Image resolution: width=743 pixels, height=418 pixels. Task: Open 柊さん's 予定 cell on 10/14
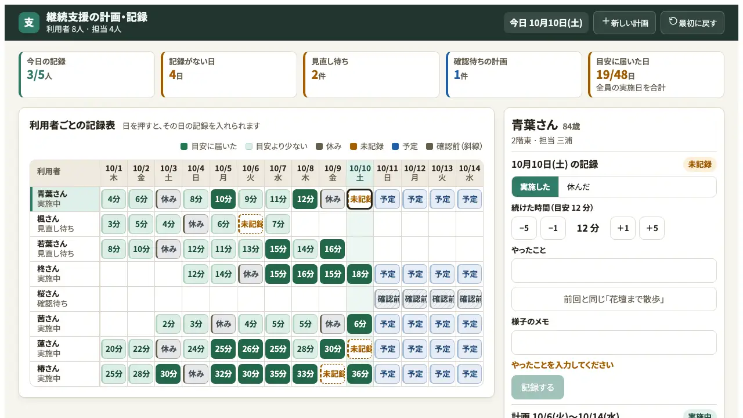pyautogui.click(x=469, y=274)
